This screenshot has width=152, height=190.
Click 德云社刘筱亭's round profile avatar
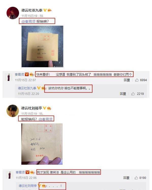coord(13,111)
